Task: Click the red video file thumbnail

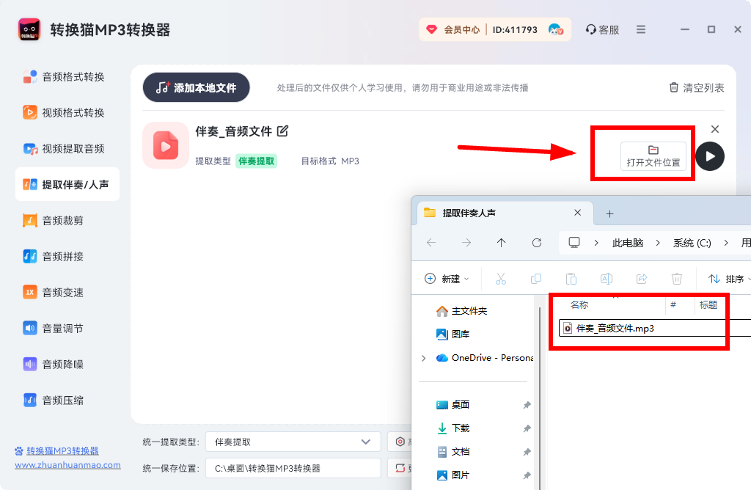Action: (166, 145)
